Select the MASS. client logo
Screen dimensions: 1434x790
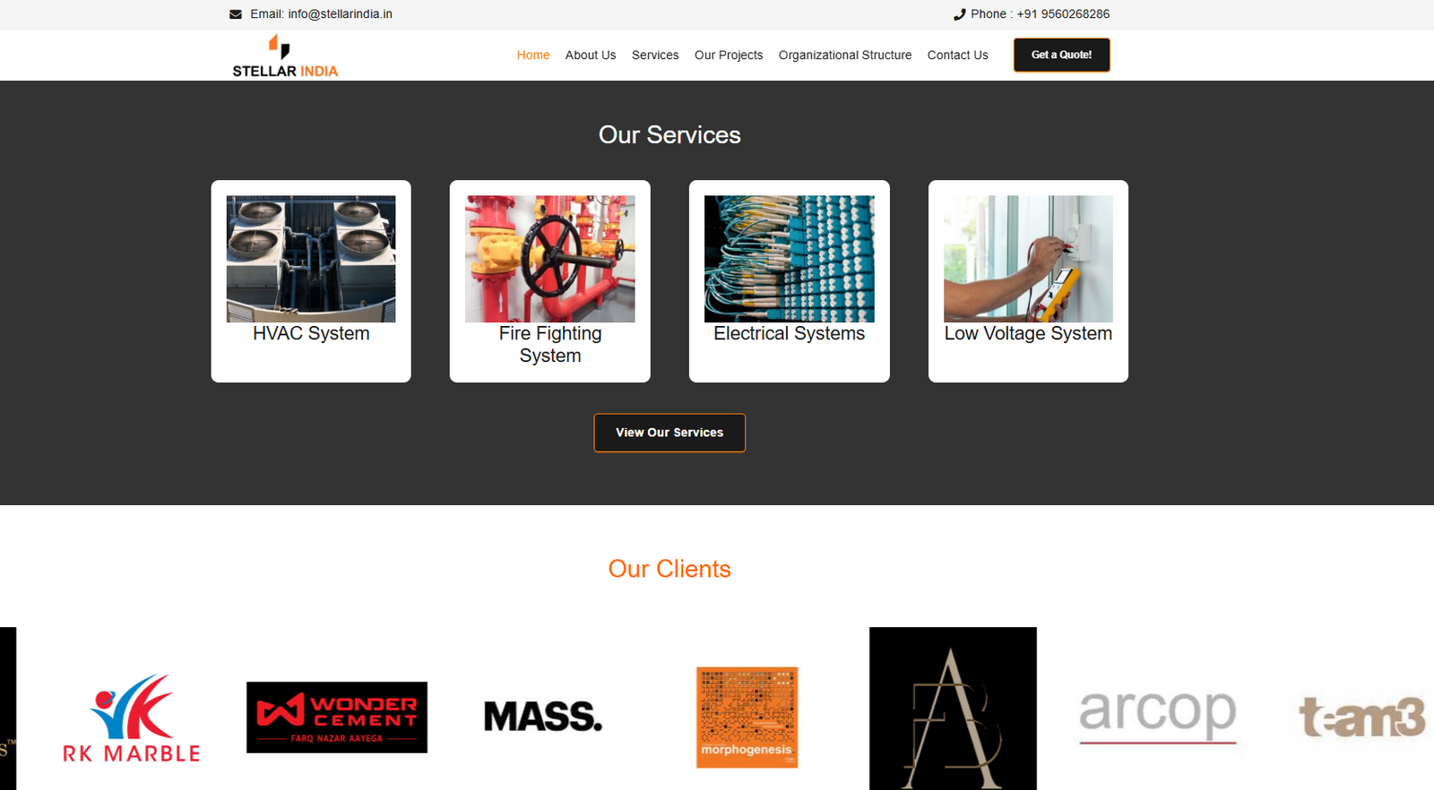(x=543, y=717)
